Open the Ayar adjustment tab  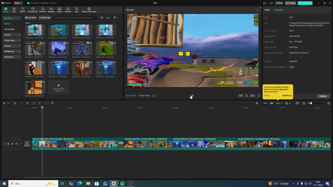[x=76, y=10]
